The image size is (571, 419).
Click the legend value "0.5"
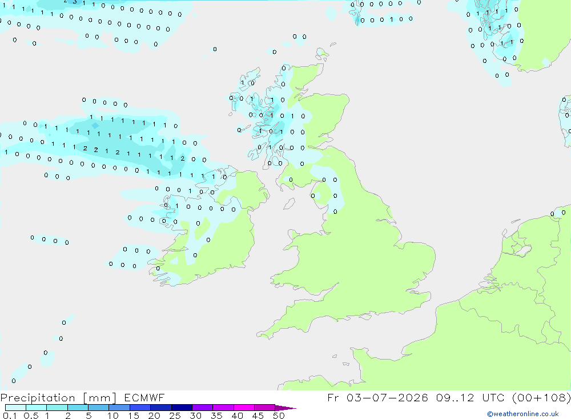point(31,416)
